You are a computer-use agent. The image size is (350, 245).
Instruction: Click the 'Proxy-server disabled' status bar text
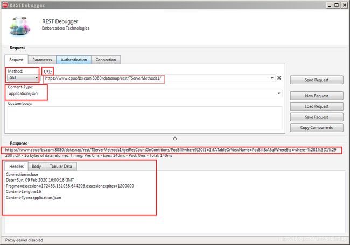(x=24, y=240)
